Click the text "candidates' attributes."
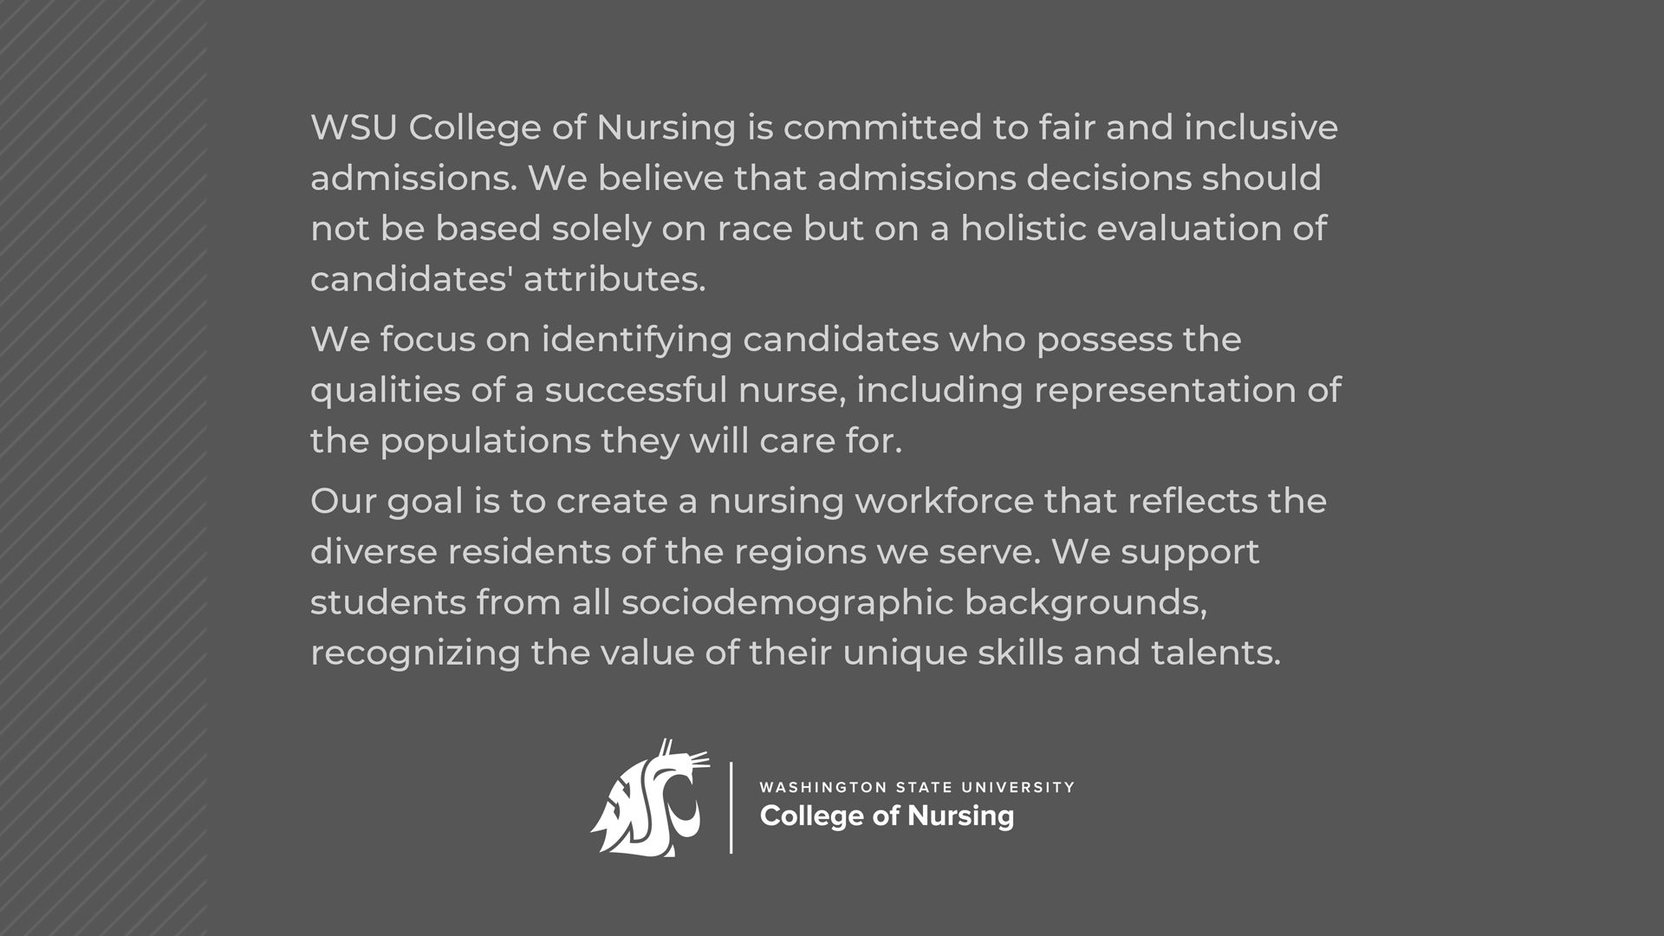This screenshot has width=1664, height=936. point(508,279)
